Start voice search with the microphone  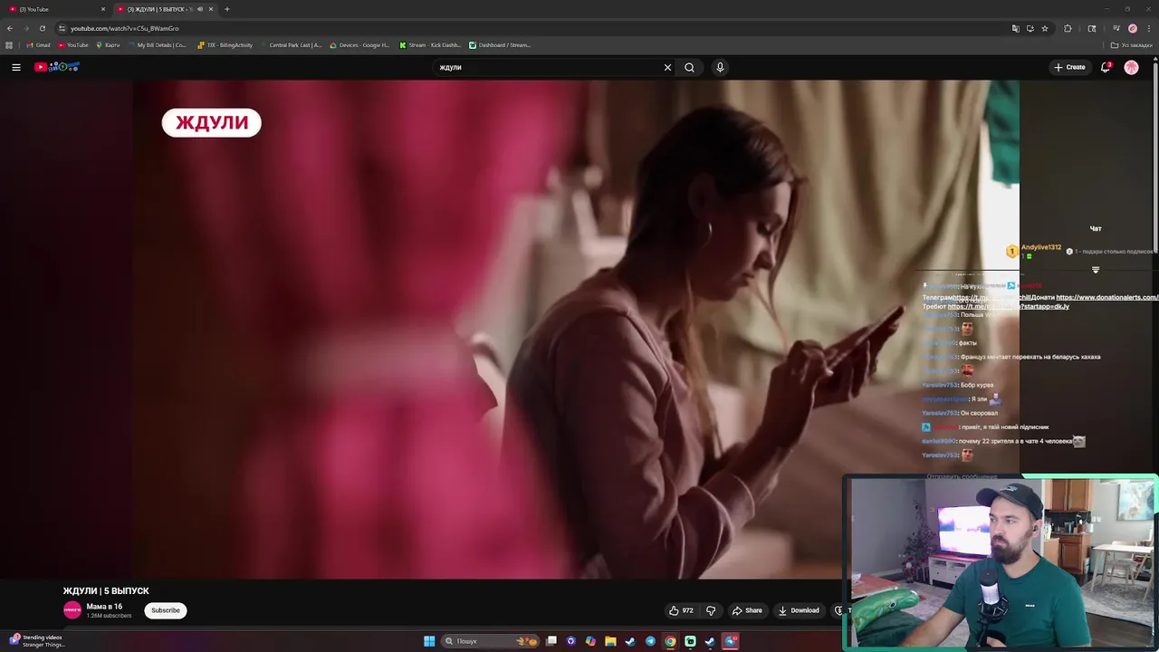coord(720,67)
